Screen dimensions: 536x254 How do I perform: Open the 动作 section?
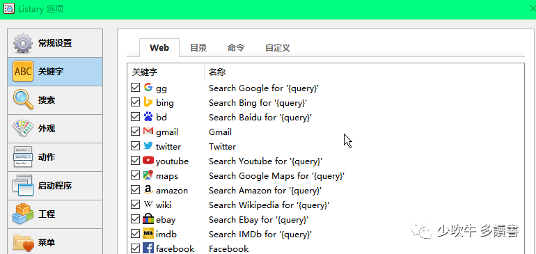55,157
